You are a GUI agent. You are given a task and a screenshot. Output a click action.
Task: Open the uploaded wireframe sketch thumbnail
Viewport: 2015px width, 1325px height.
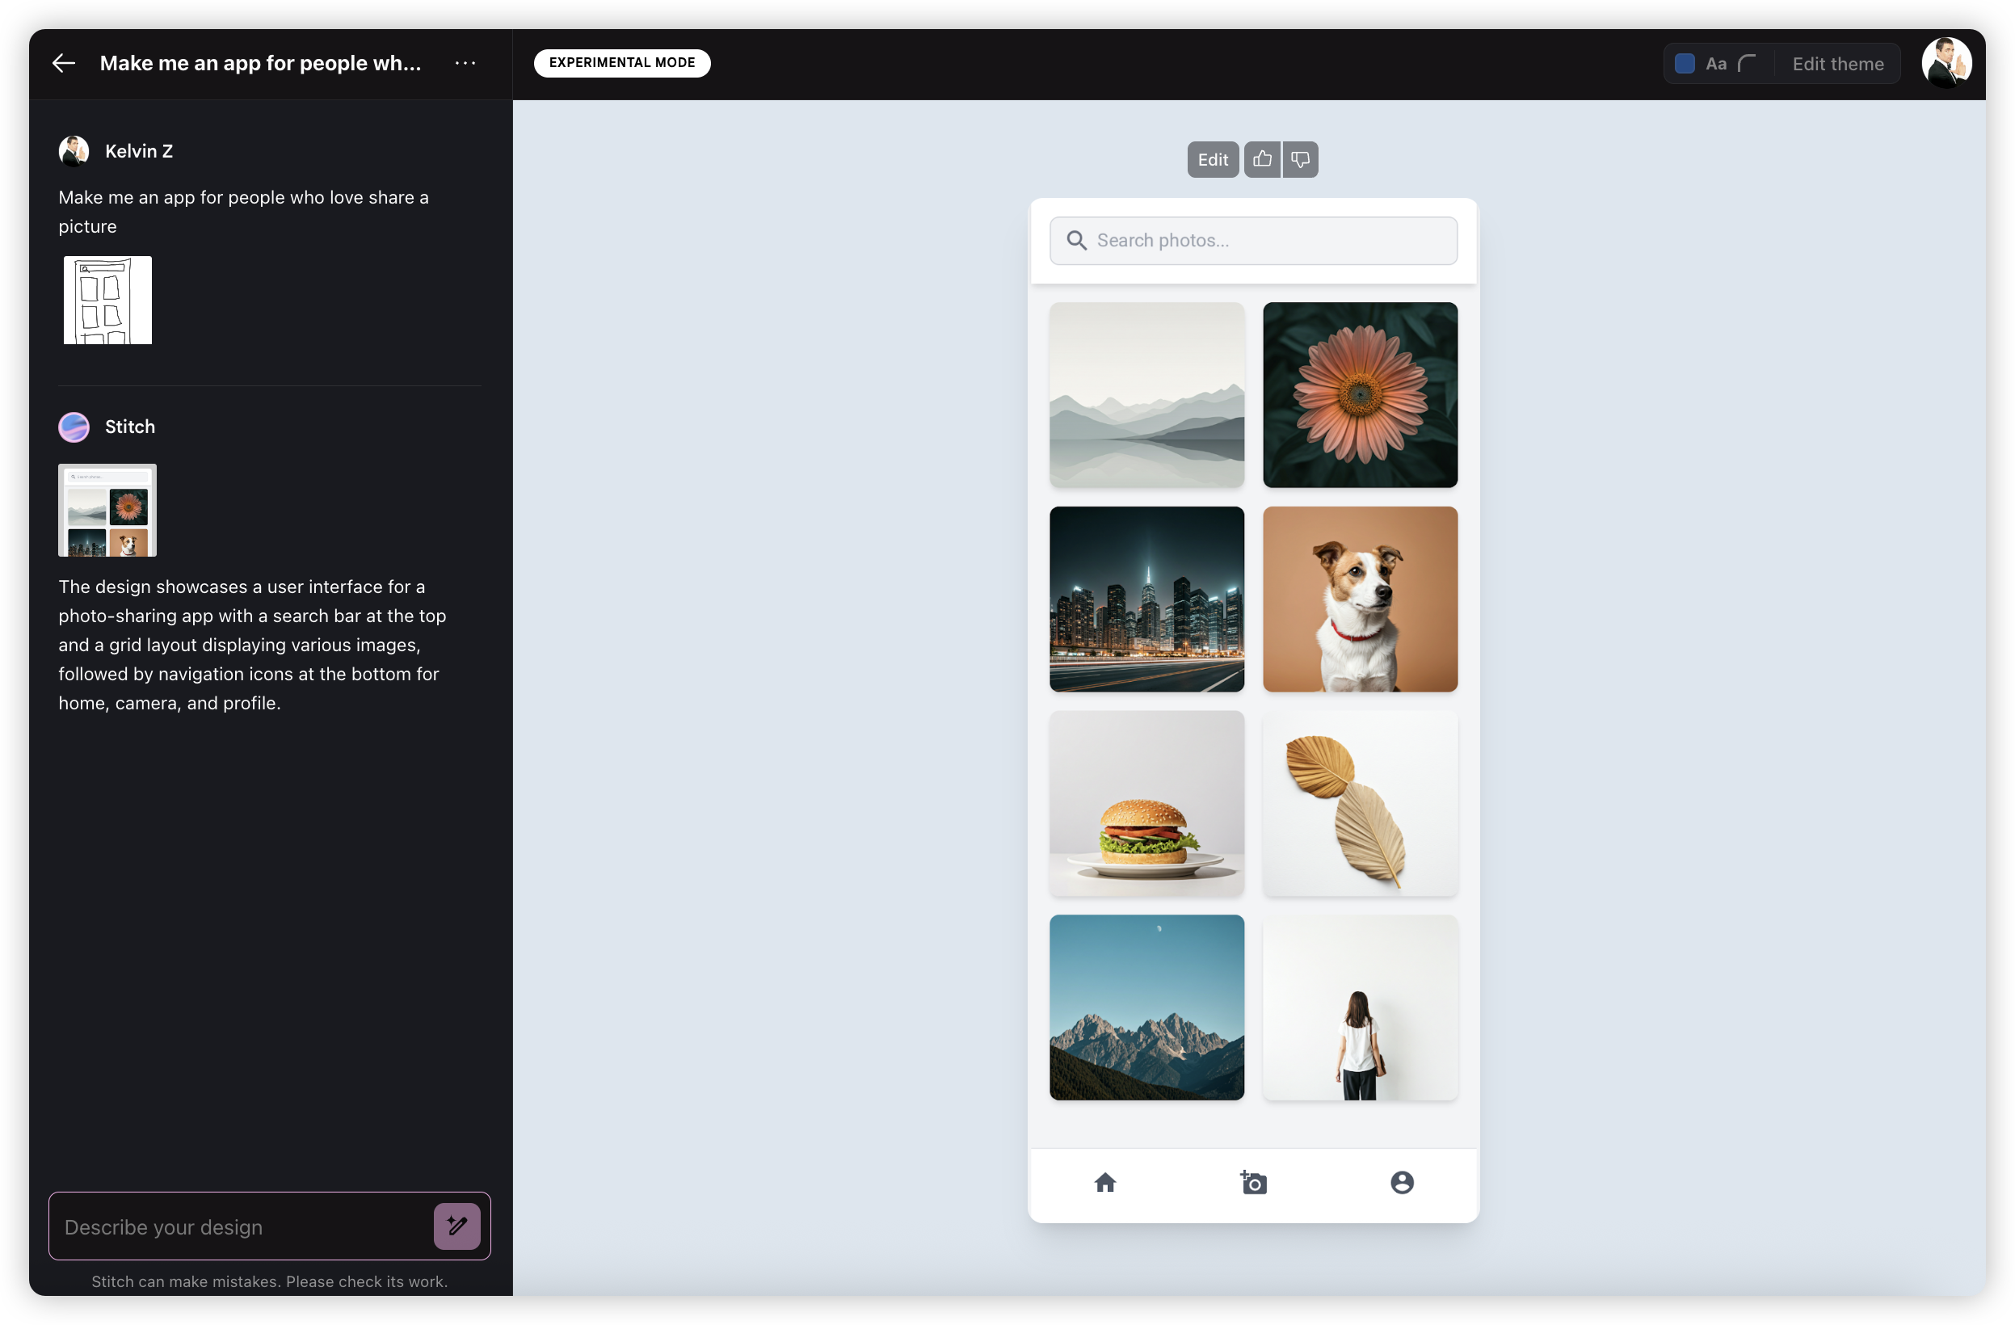pyautogui.click(x=107, y=300)
